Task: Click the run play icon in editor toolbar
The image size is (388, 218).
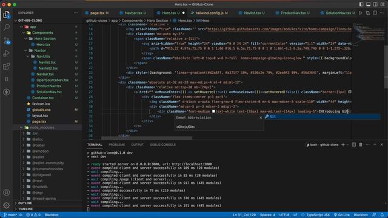Action: pos(361,13)
